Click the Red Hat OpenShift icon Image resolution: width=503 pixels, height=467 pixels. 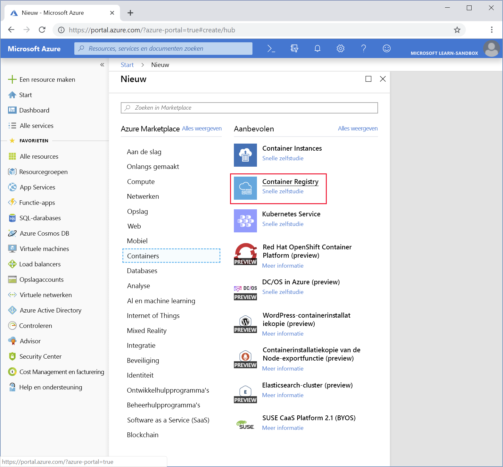tap(245, 254)
